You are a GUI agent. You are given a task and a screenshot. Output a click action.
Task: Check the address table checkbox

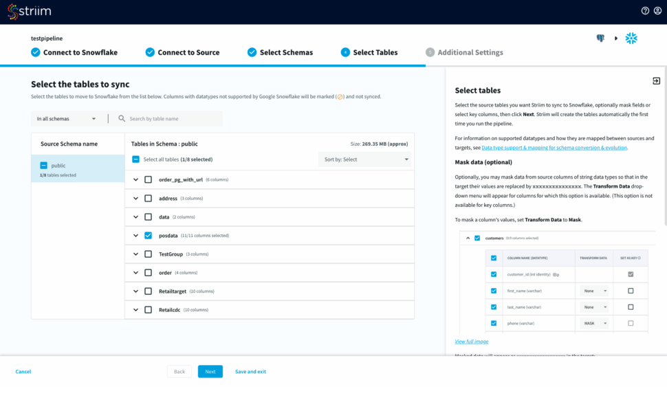[148, 199]
